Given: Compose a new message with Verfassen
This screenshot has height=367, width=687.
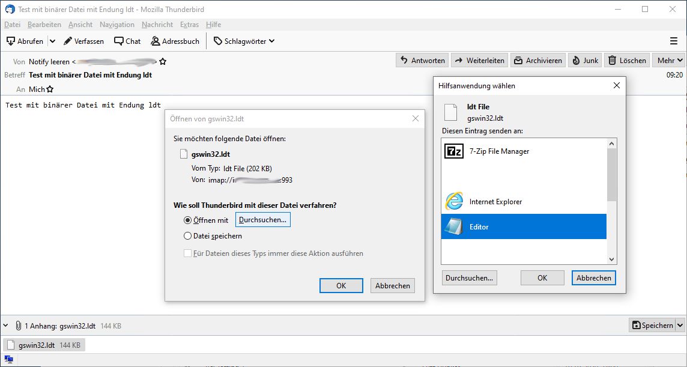Looking at the screenshot, I should click(83, 41).
